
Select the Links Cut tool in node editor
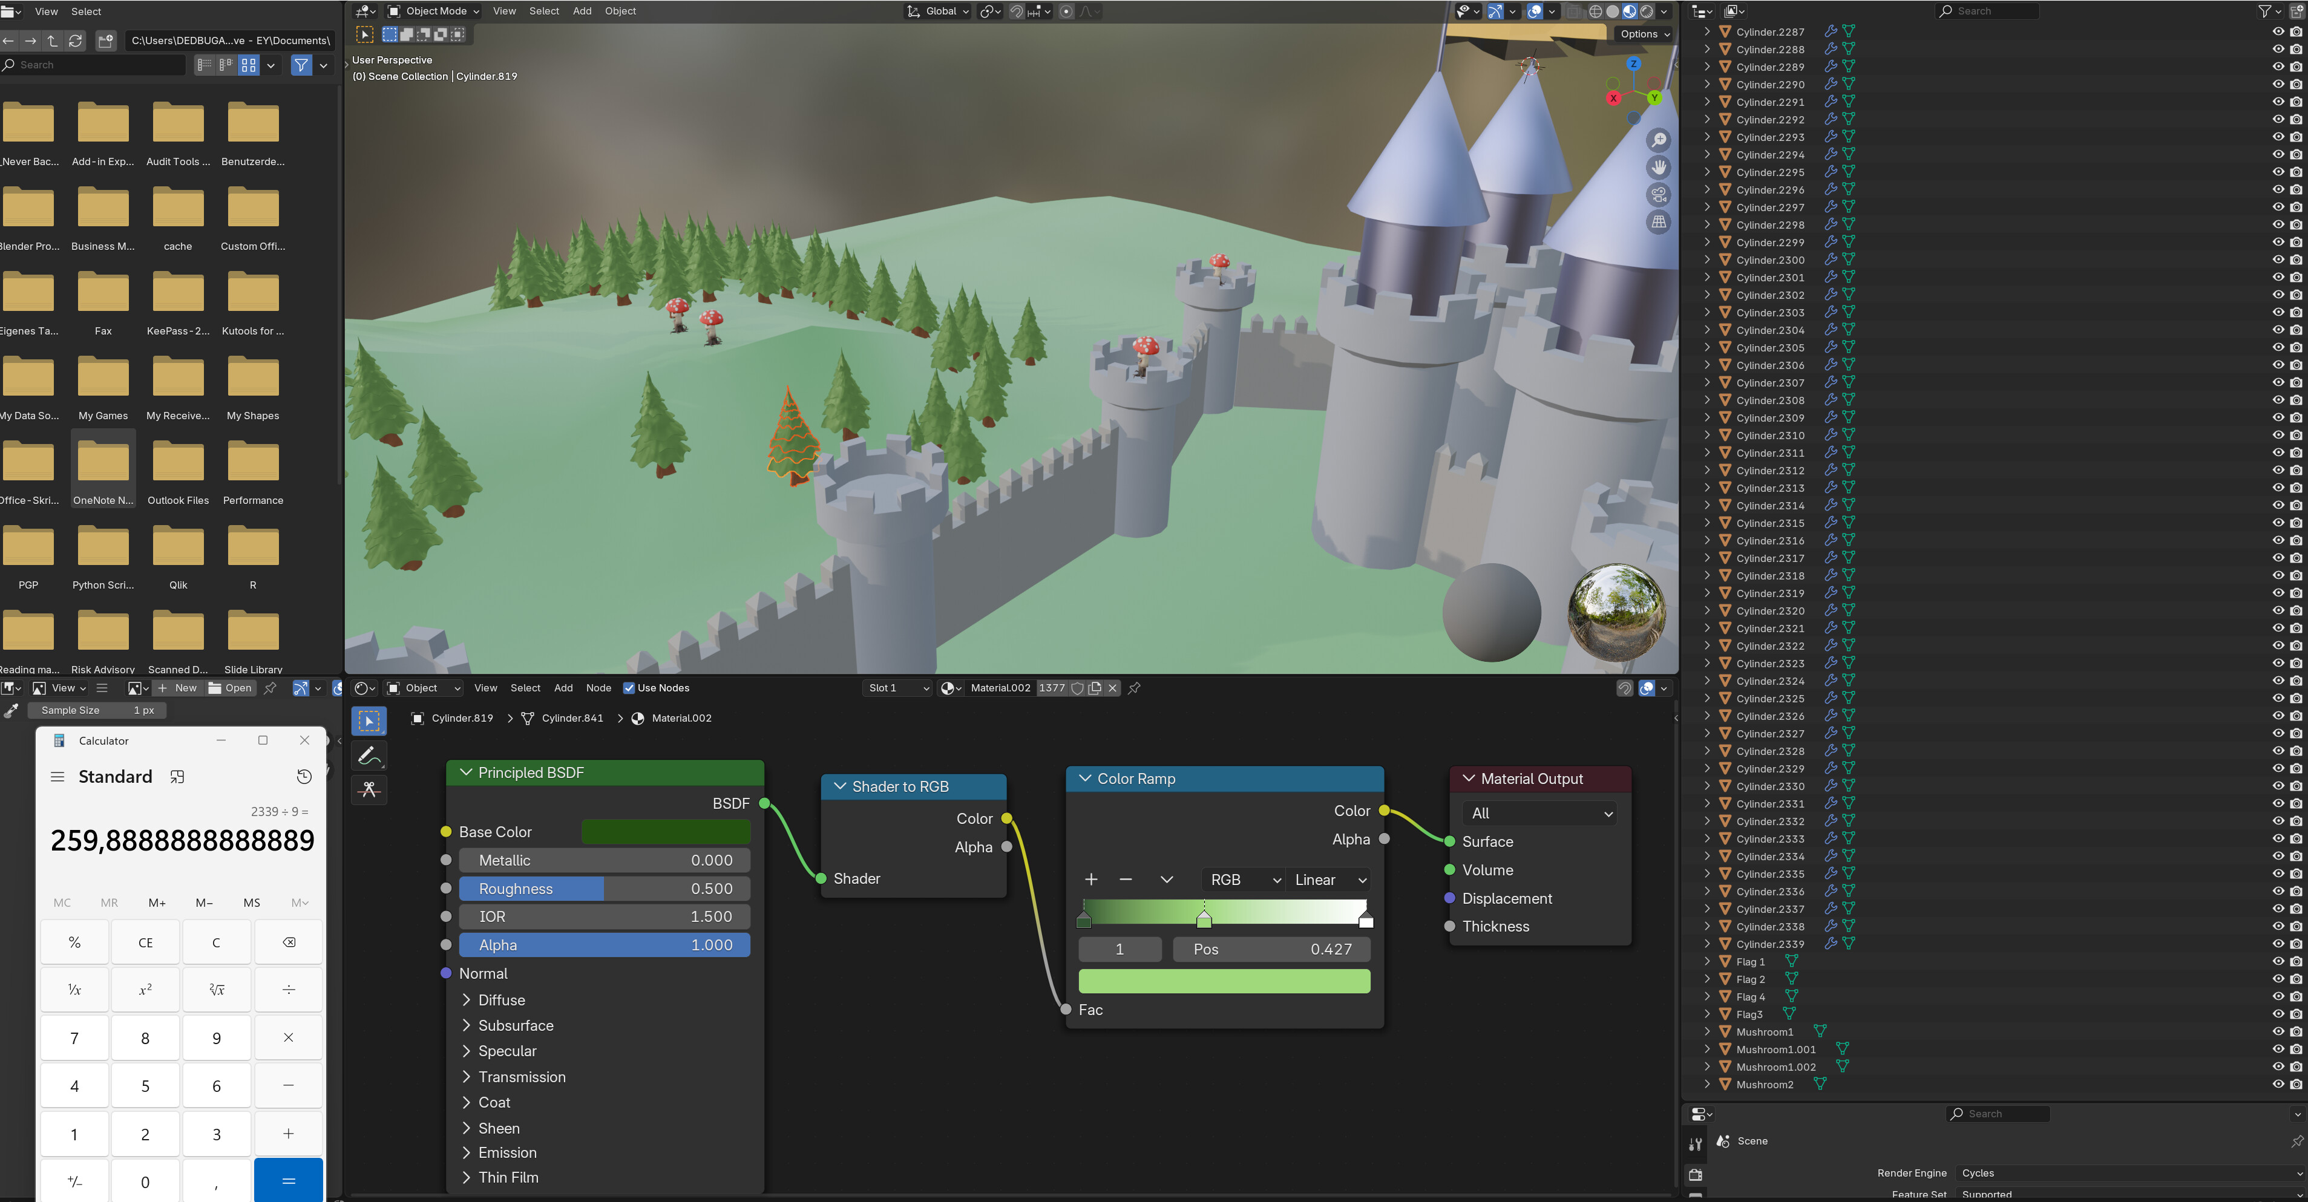pyautogui.click(x=369, y=789)
